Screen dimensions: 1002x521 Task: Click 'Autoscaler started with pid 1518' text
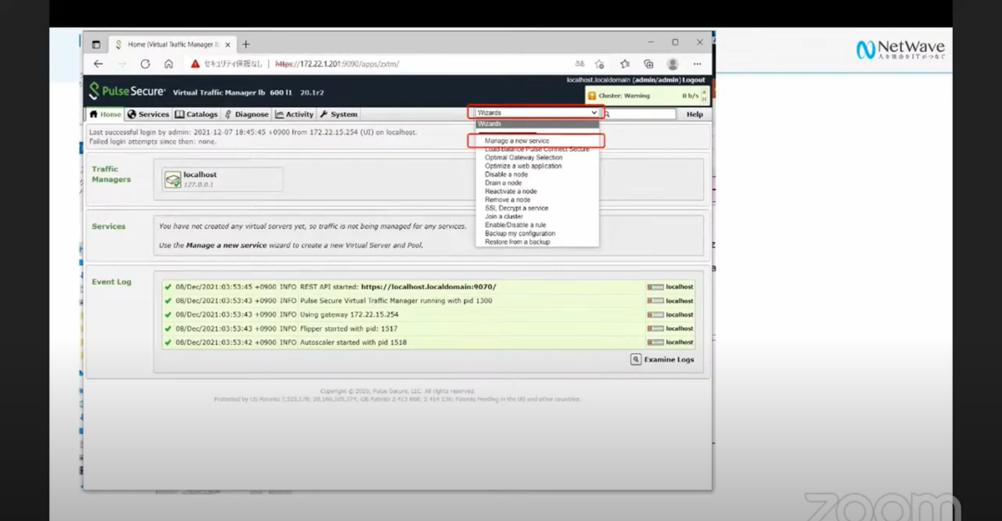353,342
